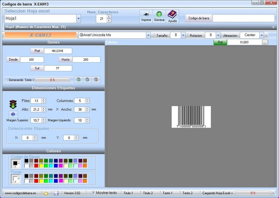The width and height of the screenshot is (279, 198).
Task: Open the Alineacion Center dropdown
Action: tap(262, 35)
